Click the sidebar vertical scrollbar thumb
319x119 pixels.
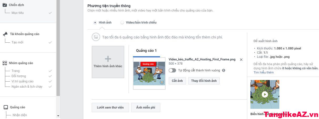pos(58,48)
